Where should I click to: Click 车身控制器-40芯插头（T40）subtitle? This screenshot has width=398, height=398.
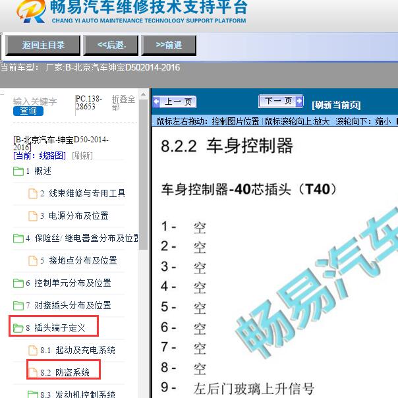[x=249, y=189]
